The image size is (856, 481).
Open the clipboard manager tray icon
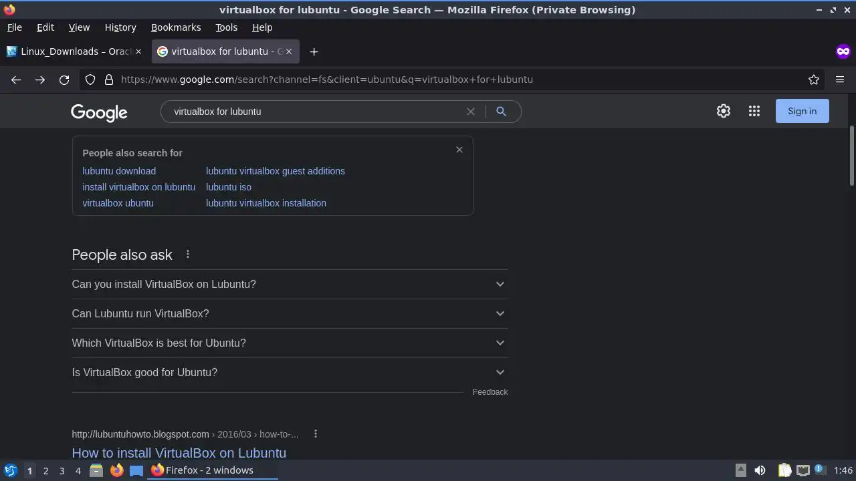[785, 470]
